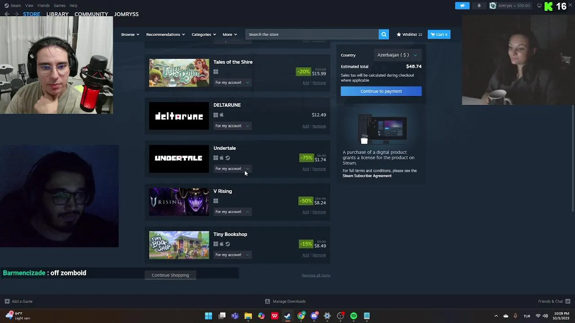Image resolution: width=575 pixels, height=323 pixels.
Task: Open the JOMRYSS profile tab
Action: tap(126, 14)
